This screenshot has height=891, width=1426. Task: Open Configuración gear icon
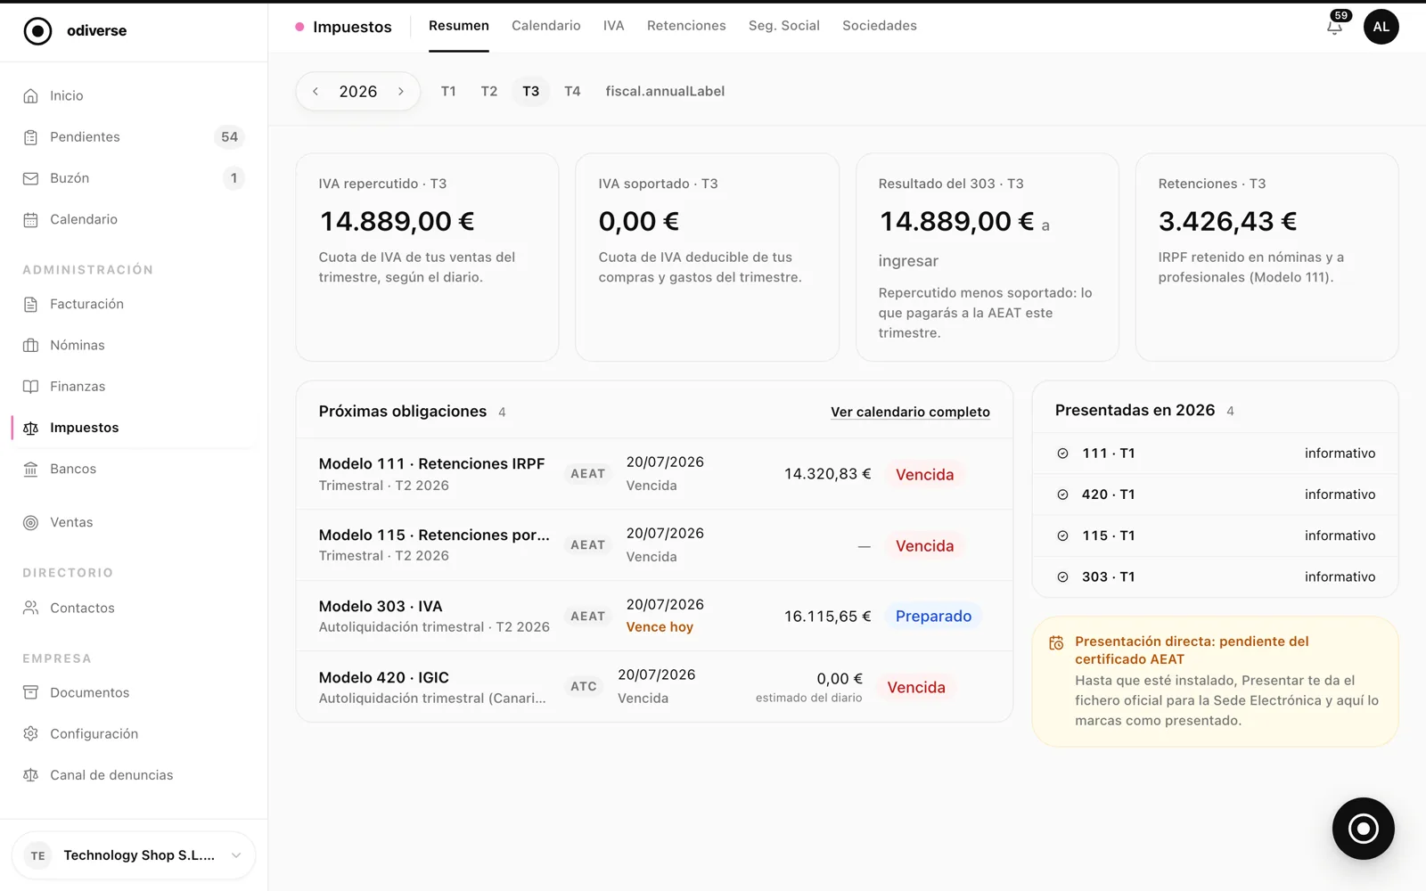(x=30, y=733)
